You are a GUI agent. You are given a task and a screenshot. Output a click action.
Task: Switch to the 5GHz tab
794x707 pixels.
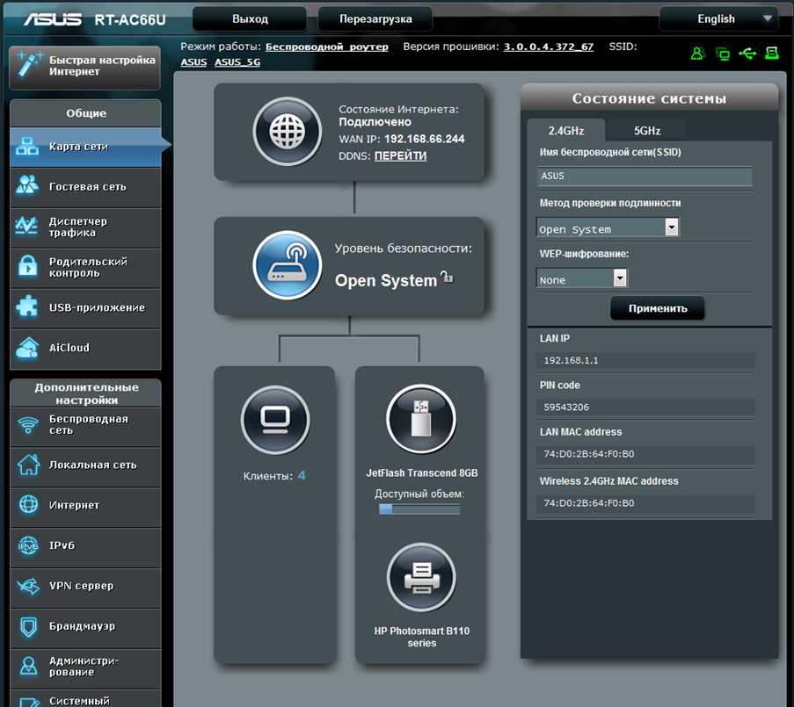[647, 131]
